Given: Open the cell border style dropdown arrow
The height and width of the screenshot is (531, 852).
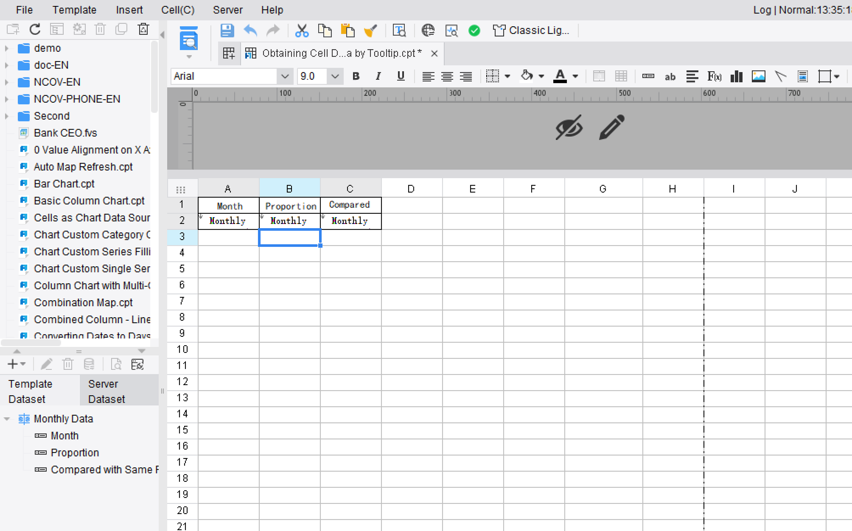Looking at the screenshot, I should click(x=507, y=77).
